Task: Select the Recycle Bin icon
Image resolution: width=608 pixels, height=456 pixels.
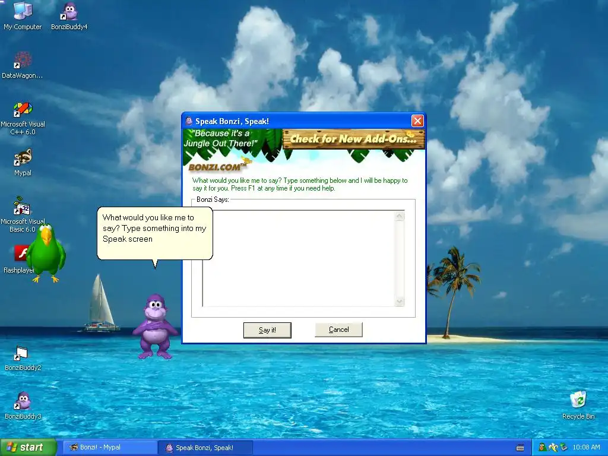Action: pos(578,405)
